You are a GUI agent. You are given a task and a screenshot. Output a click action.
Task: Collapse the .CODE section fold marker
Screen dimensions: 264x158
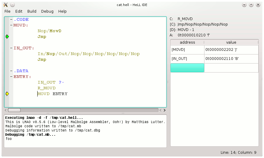click(11, 19)
